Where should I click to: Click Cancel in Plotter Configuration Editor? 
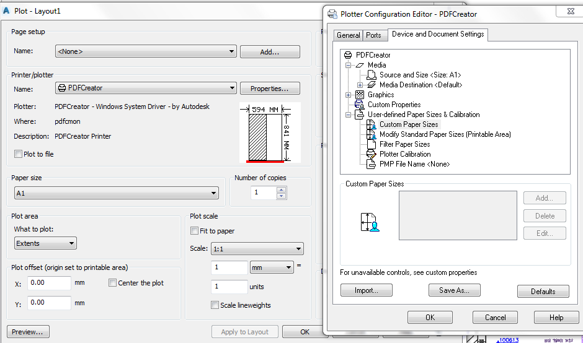[x=495, y=318]
